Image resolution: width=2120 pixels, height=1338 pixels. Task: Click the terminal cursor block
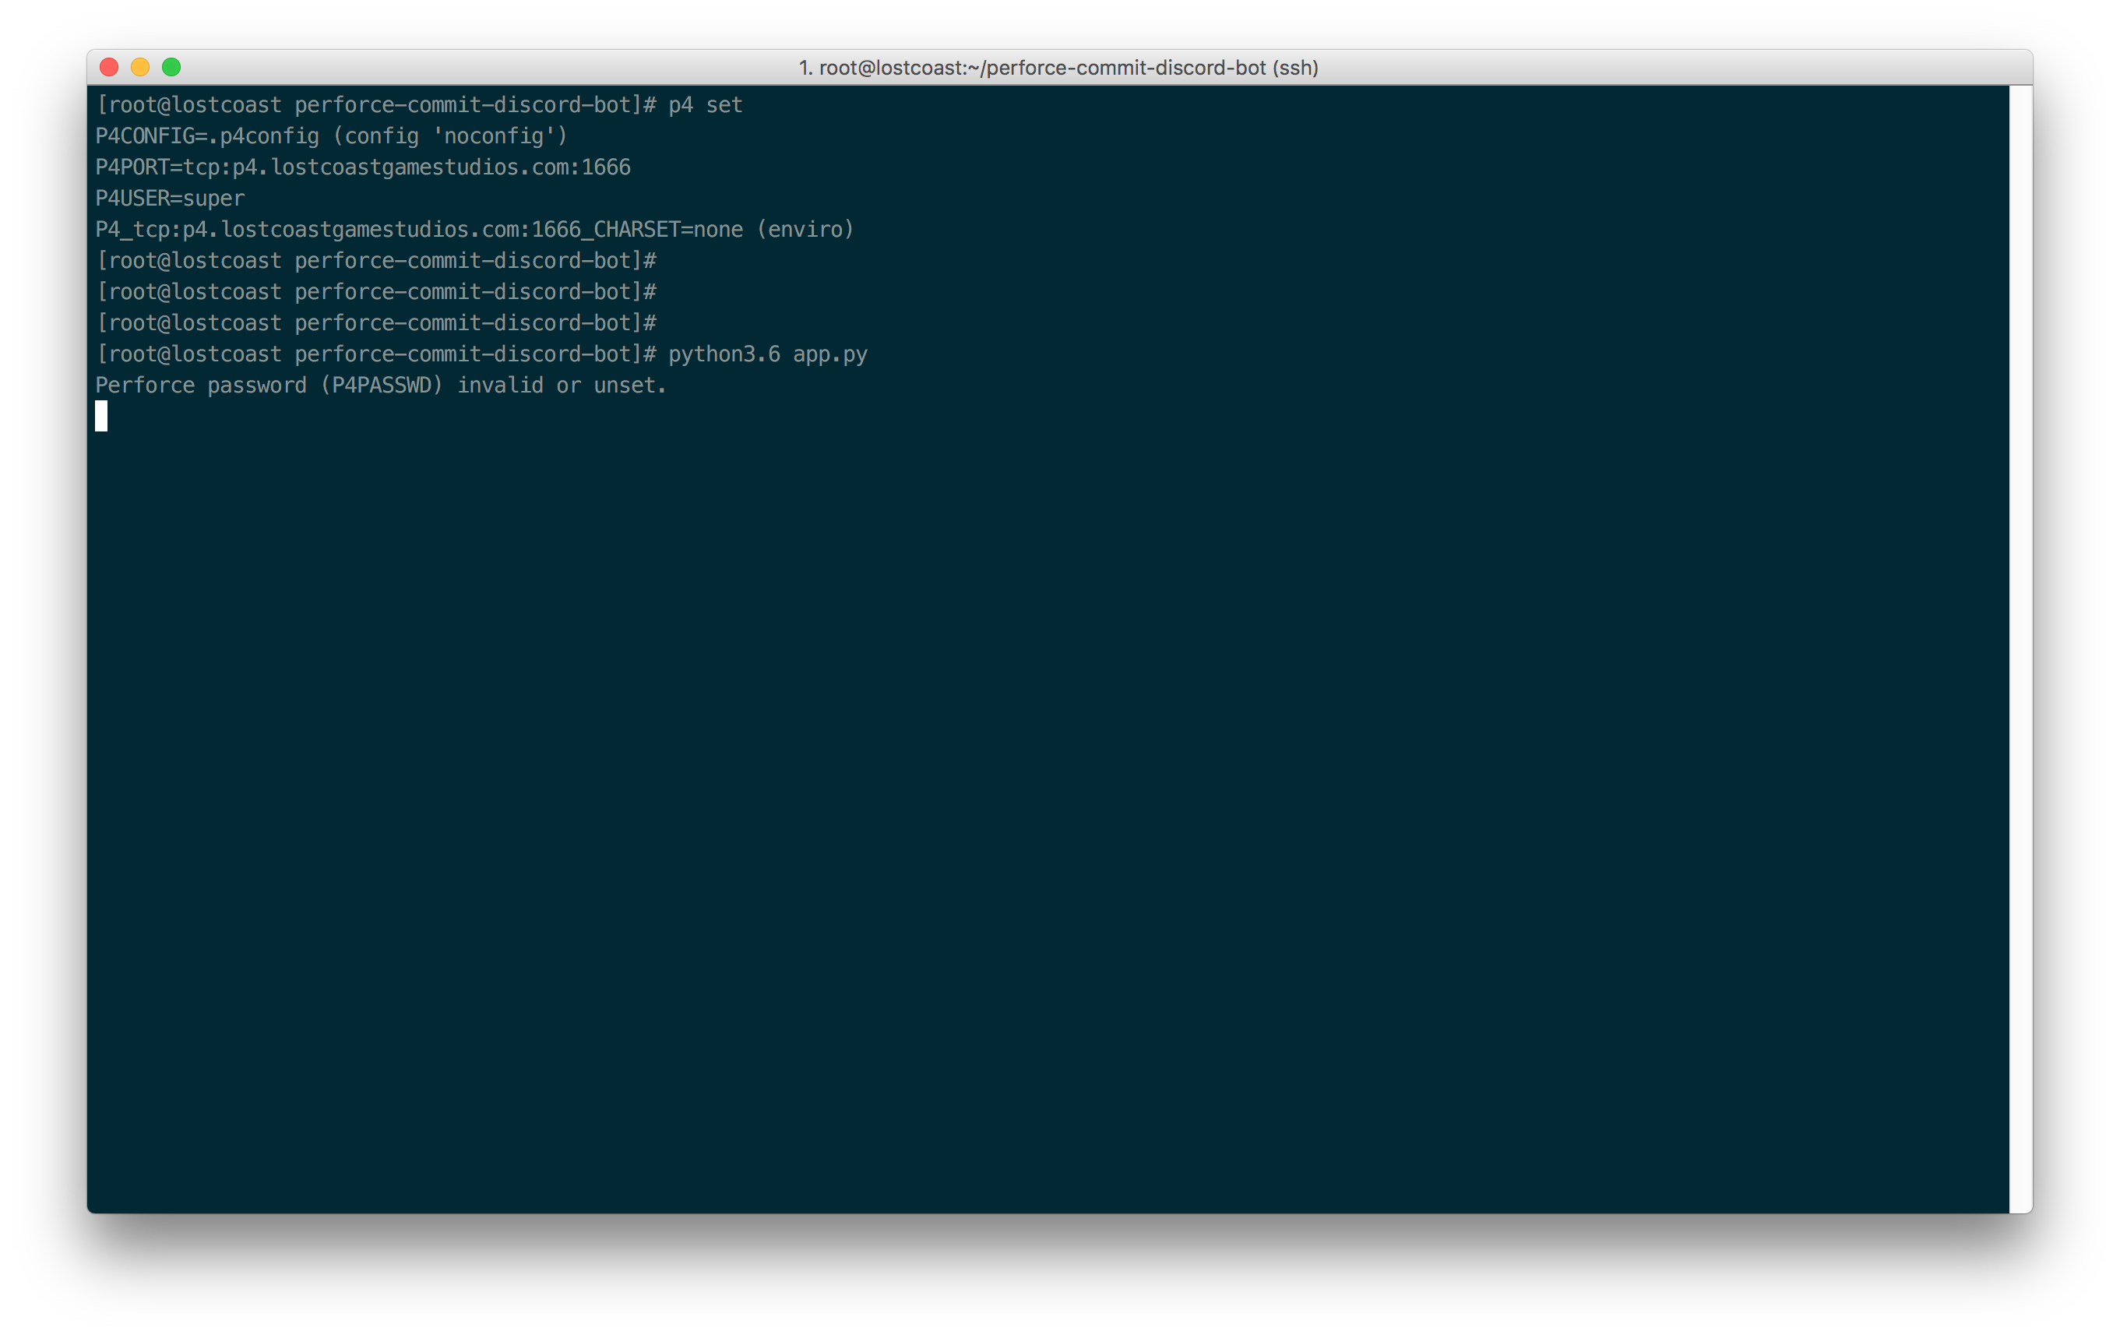[x=100, y=417]
